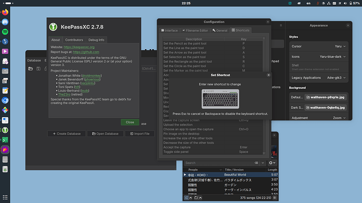
Task: Select the Shortcuts tab in Configuration
Action: point(241,30)
